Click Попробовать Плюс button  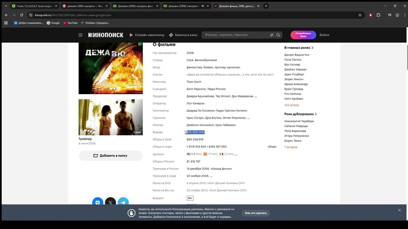[303, 35]
